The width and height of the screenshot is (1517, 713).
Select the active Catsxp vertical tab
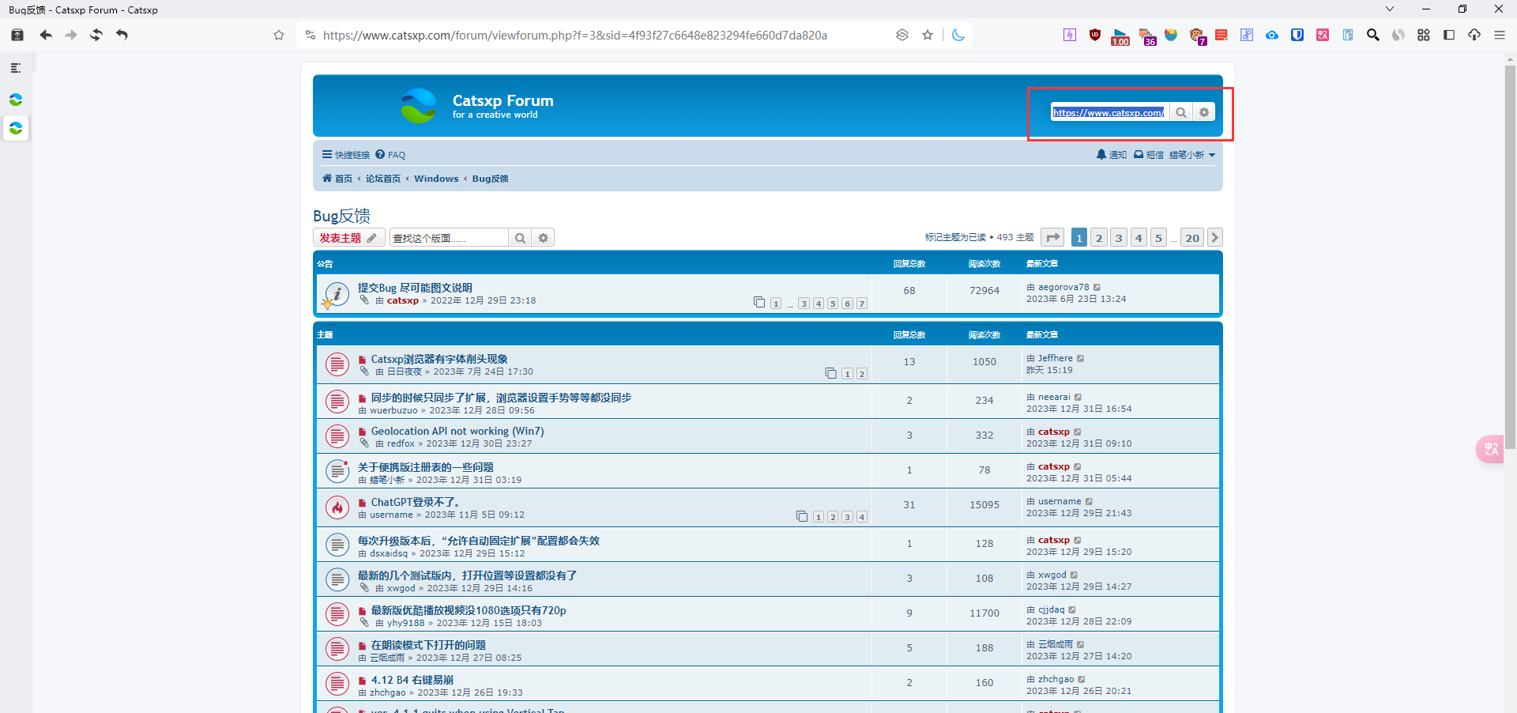pos(16,128)
